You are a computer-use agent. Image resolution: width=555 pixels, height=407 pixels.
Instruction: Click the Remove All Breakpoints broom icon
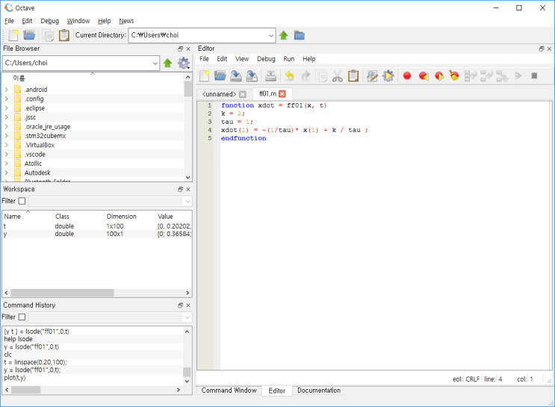pyautogui.click(x=454, y=75)
